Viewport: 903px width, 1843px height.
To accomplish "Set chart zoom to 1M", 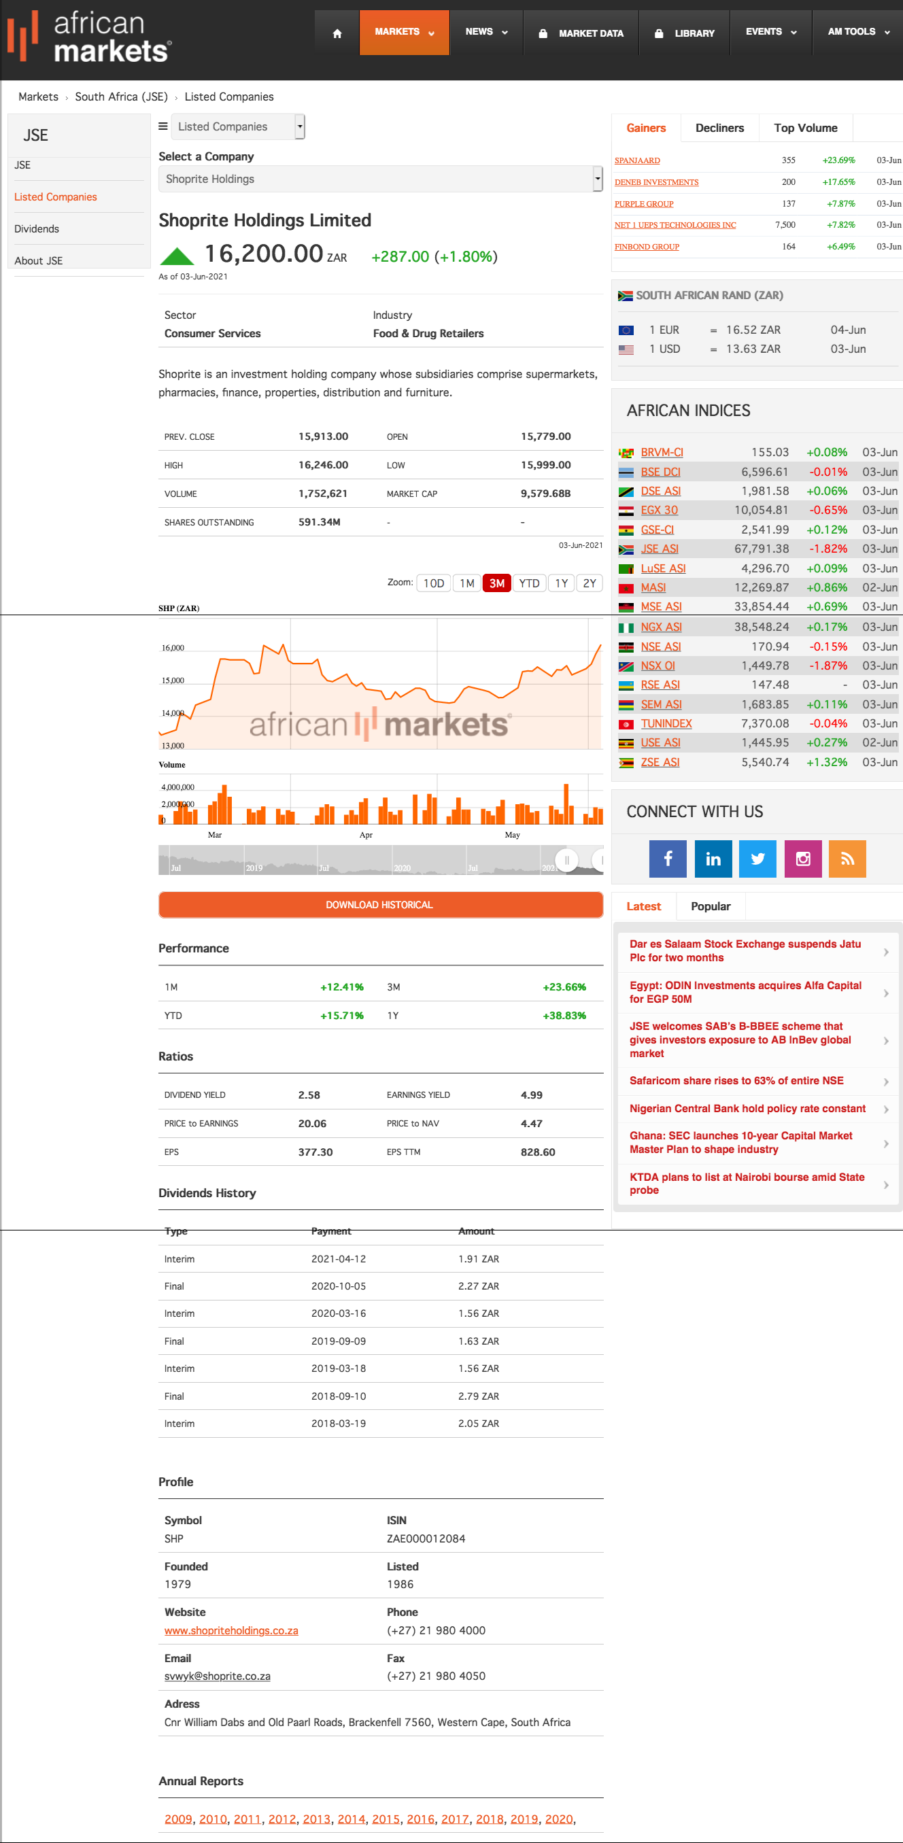I will point(467,583).
